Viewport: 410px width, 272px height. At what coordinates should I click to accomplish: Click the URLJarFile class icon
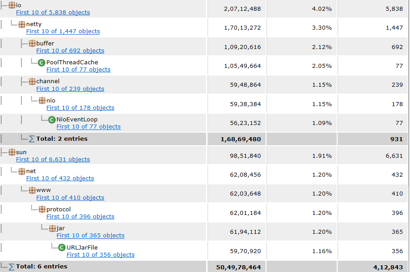point(62,247)
